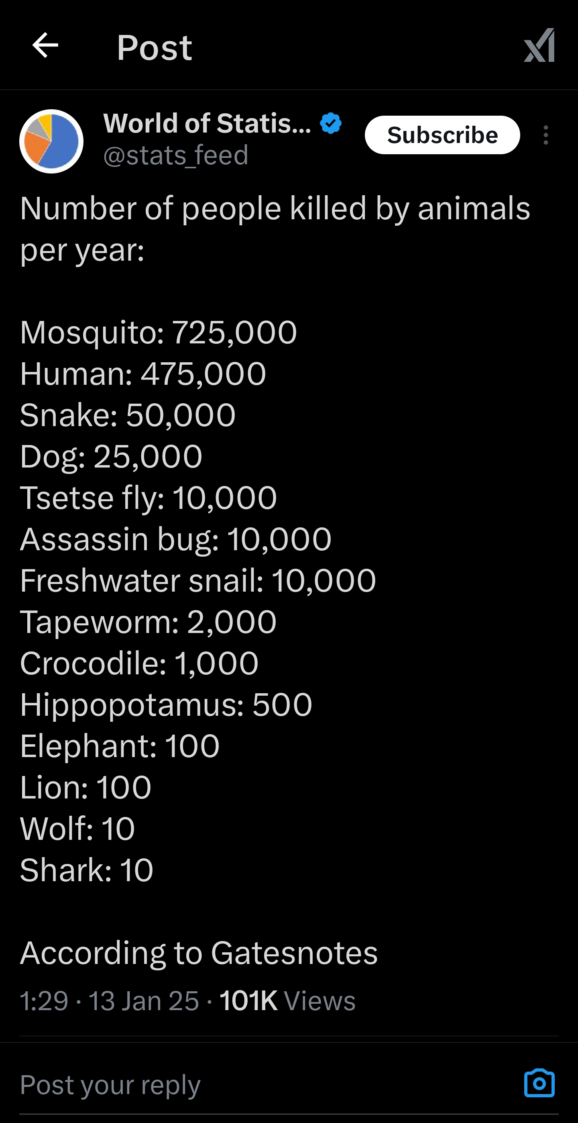Open the World of Statis... account name
Screen dimensions: 578x1123
207,123
